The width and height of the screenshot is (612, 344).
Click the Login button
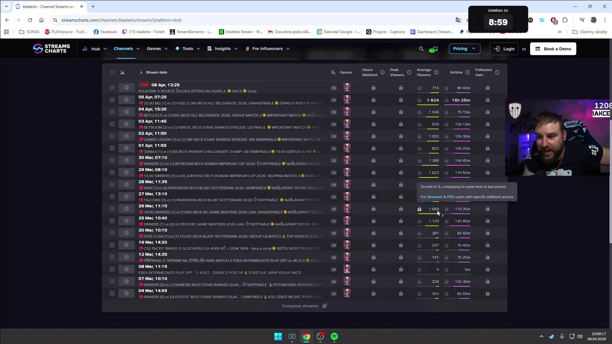[504, 49]
